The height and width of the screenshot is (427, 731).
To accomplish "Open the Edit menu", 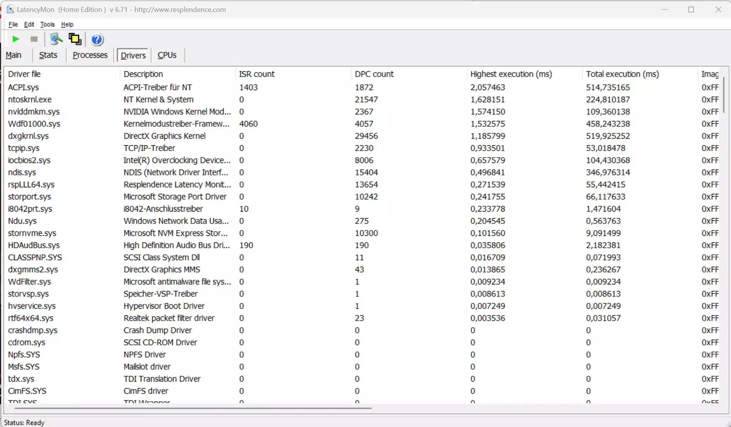I will tap(29, 24).
